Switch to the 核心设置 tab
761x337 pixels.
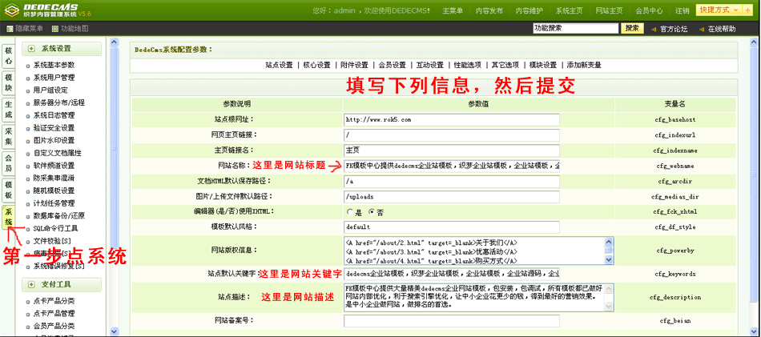click(x=316, y=65)
